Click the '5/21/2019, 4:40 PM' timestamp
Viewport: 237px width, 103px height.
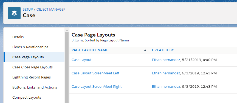[x=199, y=60]
